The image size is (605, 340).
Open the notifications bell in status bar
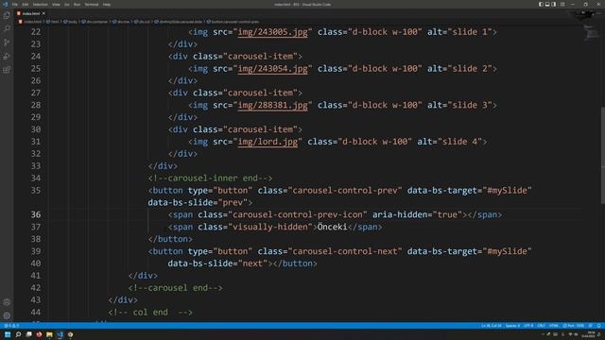[599, 326]
